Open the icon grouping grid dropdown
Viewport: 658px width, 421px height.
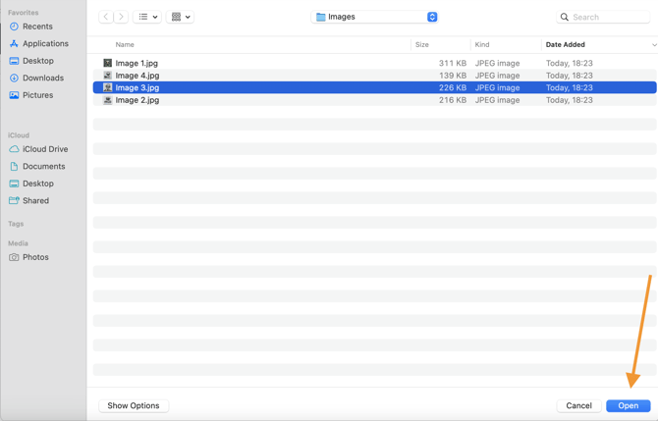(181, 17)
